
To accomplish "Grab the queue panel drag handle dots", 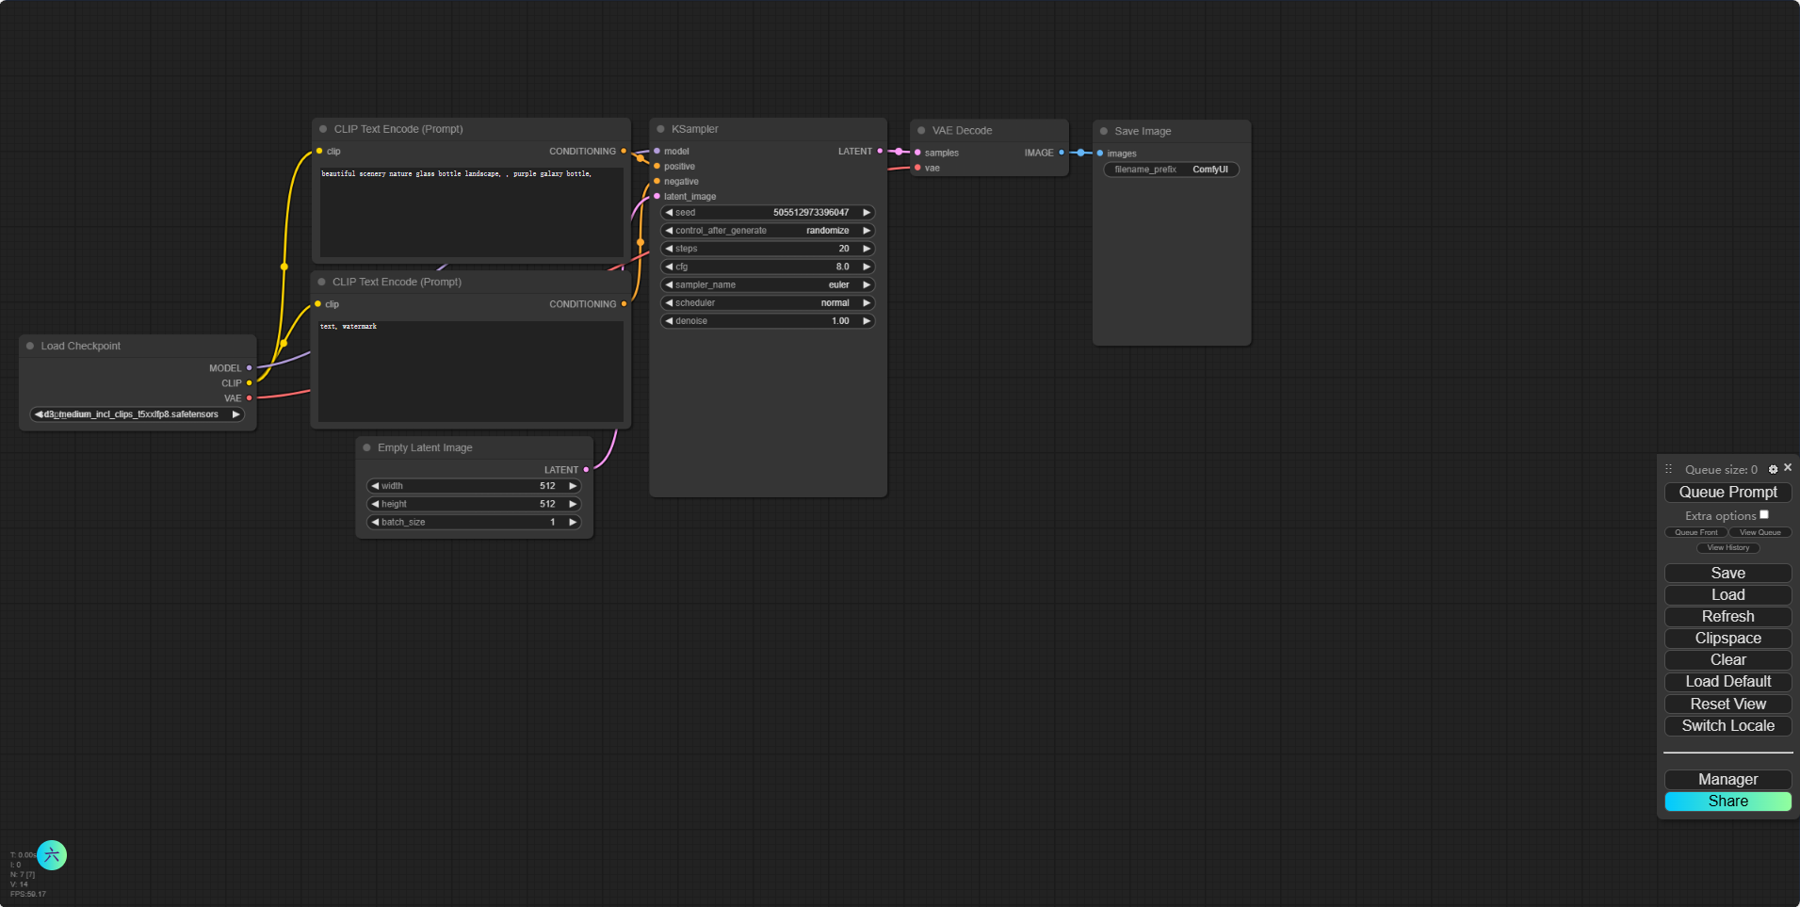I will (x=1668, y=469).
